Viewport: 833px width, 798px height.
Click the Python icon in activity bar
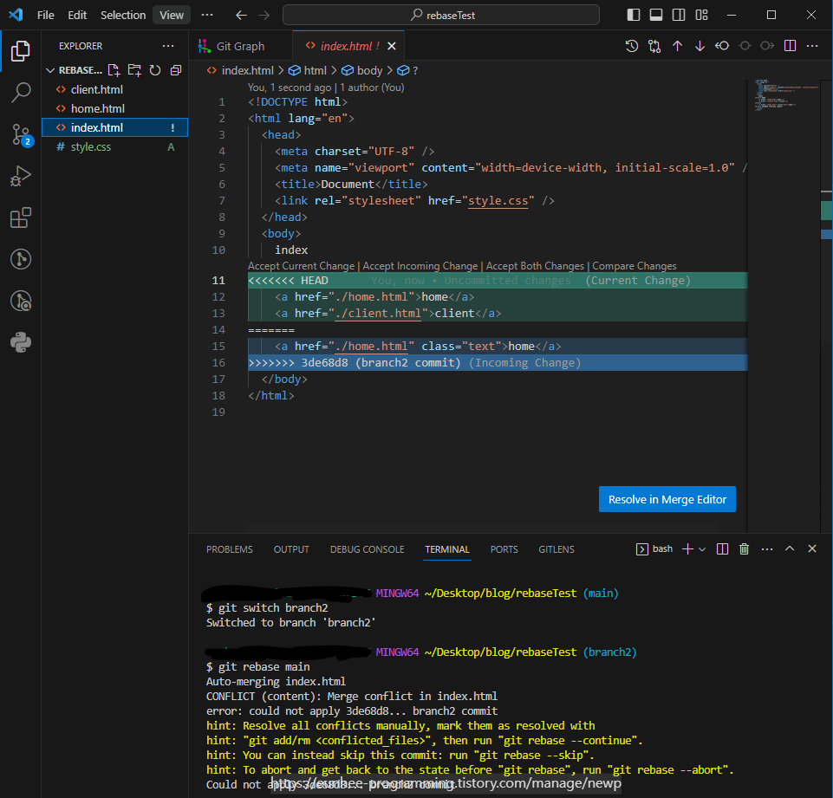21,342
